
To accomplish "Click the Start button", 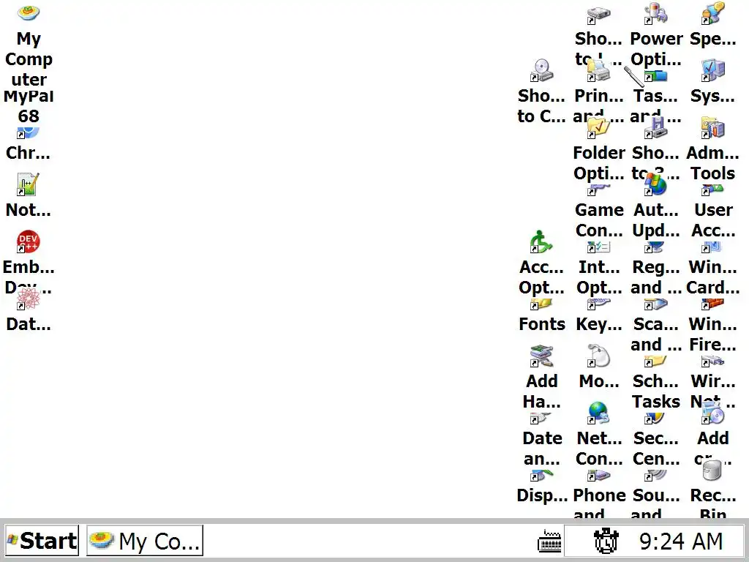I will (x=42, y=541).
